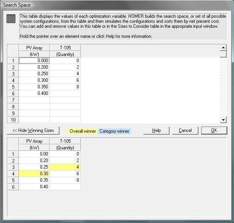Select the PV Array 0.000 cell
Image resolution: width=234 pixels, height=223 pixels.
click(34, 61)
